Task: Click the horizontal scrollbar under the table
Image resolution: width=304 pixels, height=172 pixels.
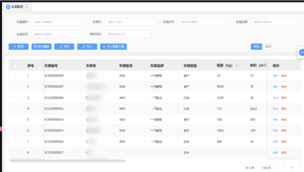Action: [x=68, y=161]
